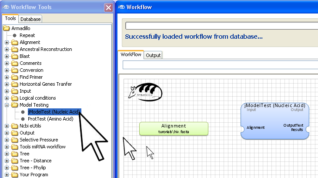The image size is (318, 178).
Task: Expand the Tree - Phylip folder
Action: point(7,168)
